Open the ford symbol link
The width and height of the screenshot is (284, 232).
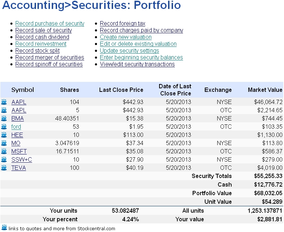click(x=16, y=127)
